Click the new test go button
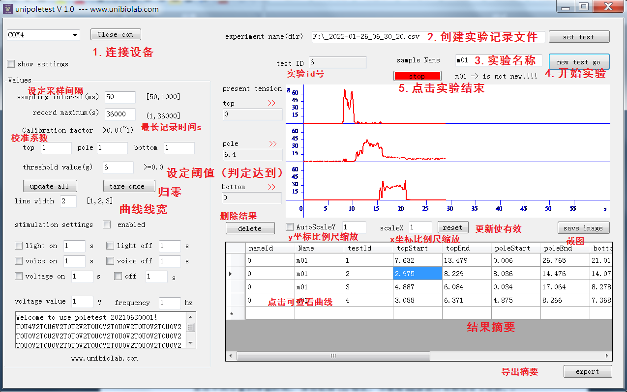Screen dimensions: 627x392 point(579,62)
